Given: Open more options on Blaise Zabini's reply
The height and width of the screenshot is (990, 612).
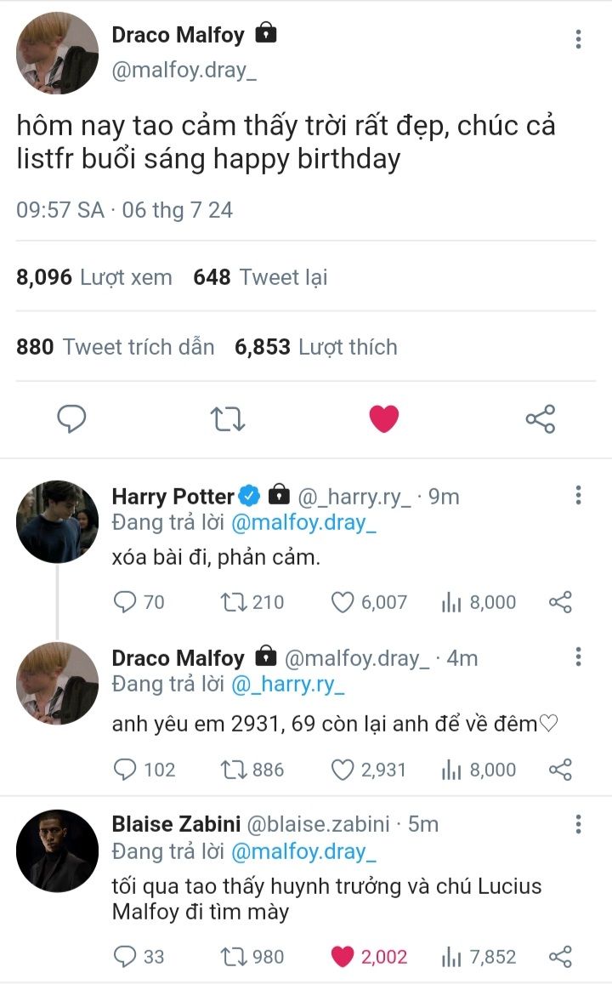Looking at the screenshot, I should click(x=578, y=824).
